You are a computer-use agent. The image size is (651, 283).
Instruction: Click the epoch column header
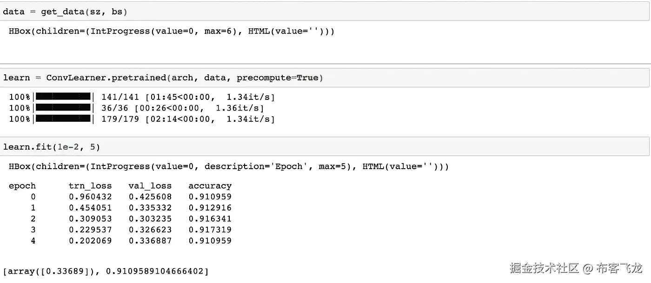click(22, 186)
